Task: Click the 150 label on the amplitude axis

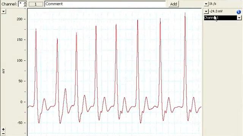Action: point(19,40)
